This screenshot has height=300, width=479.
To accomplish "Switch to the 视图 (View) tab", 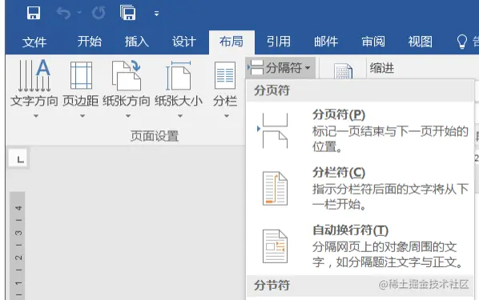I will (x=421, y=42).
